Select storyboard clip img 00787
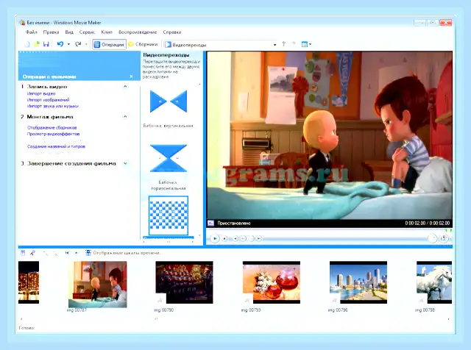Viewport: 471px width, 350px height. (98, 285)
